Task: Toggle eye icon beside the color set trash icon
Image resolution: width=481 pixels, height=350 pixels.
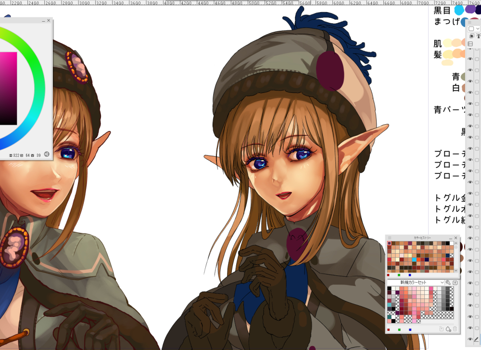Action: [470, 328]
